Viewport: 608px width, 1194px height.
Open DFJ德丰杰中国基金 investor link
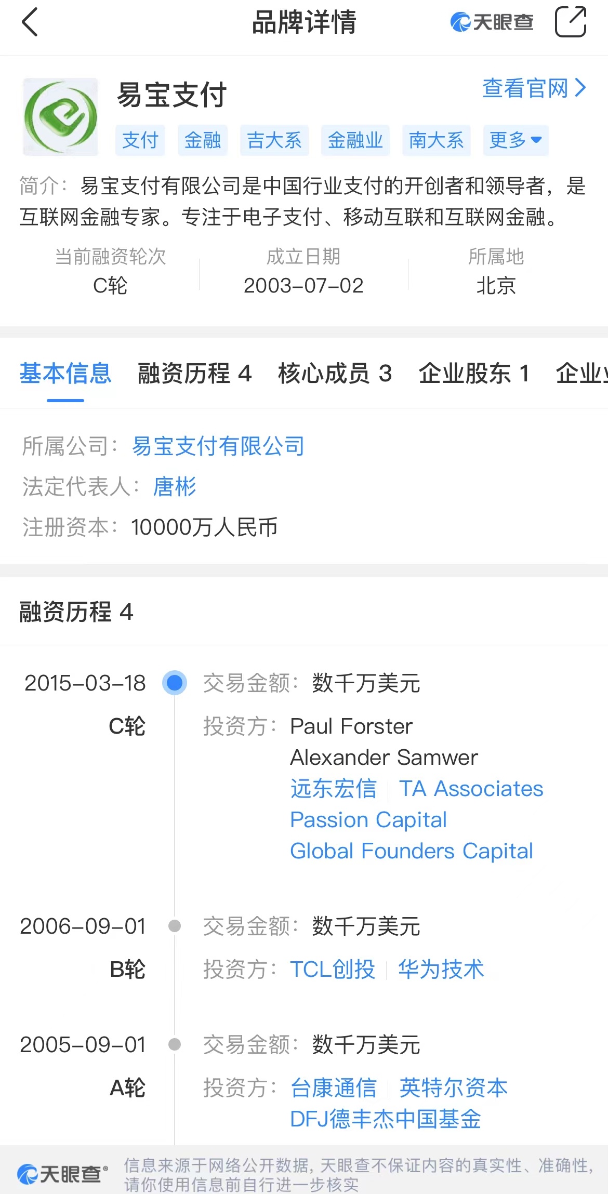386,1119
